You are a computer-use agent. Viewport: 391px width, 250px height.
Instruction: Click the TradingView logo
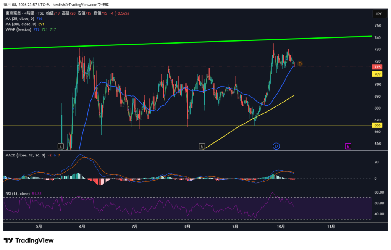[x=29, y=240]
